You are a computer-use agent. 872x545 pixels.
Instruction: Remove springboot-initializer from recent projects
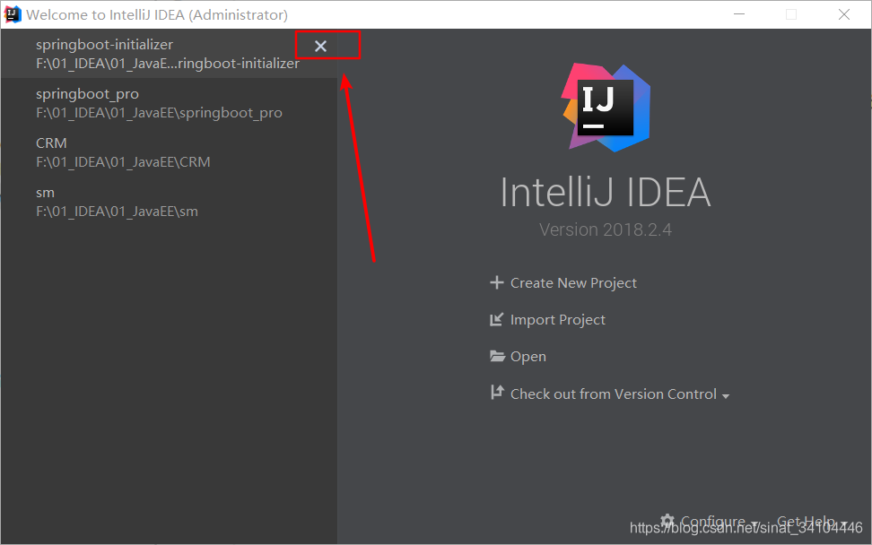click(320, 46)
